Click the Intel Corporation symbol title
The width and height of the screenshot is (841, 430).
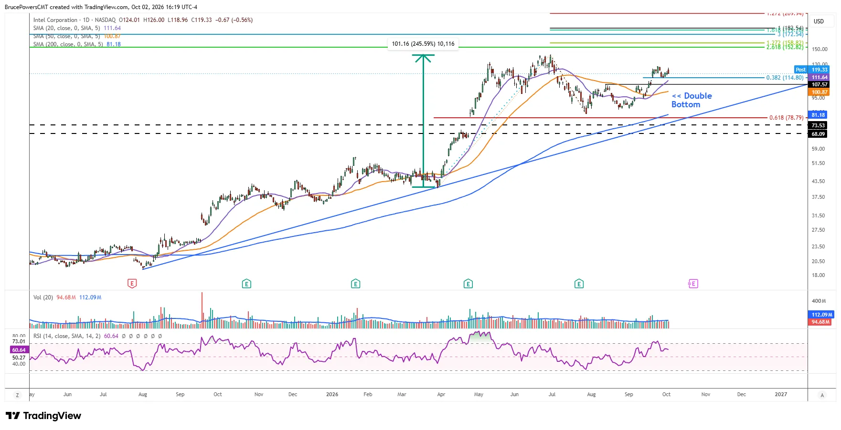[55, 20]
